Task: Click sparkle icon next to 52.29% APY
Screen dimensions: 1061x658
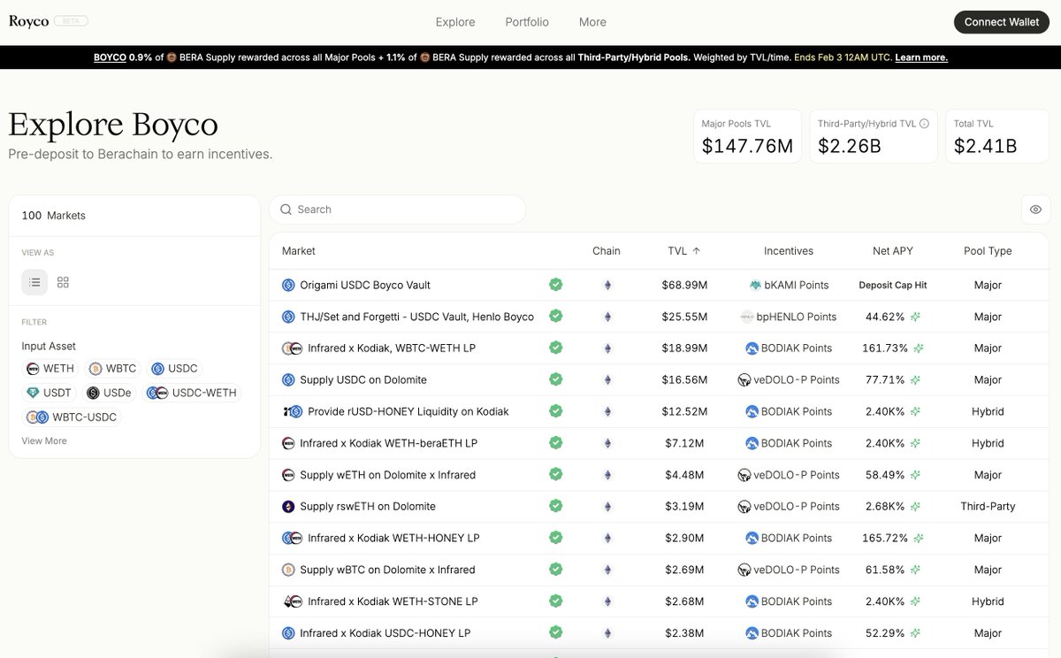Action: 916,632
